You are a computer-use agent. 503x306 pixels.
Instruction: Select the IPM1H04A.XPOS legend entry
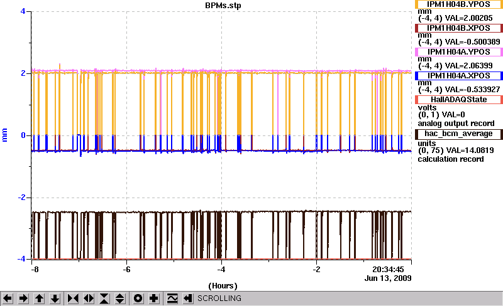pyautogui.click(x=459, y=75)
